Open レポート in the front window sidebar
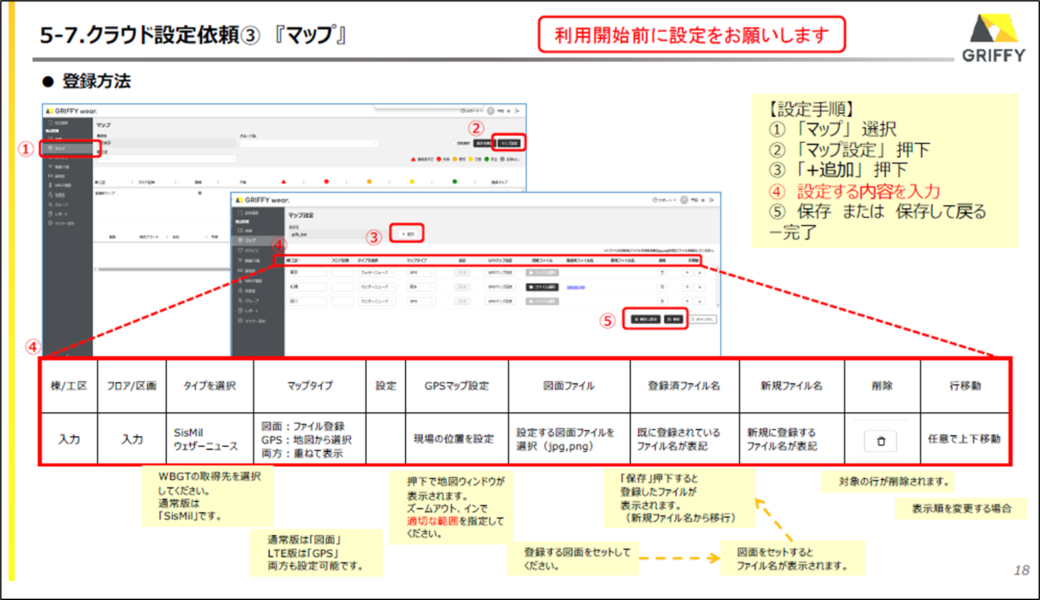Viewport: 1040px width, 600px height. [241, 311]
